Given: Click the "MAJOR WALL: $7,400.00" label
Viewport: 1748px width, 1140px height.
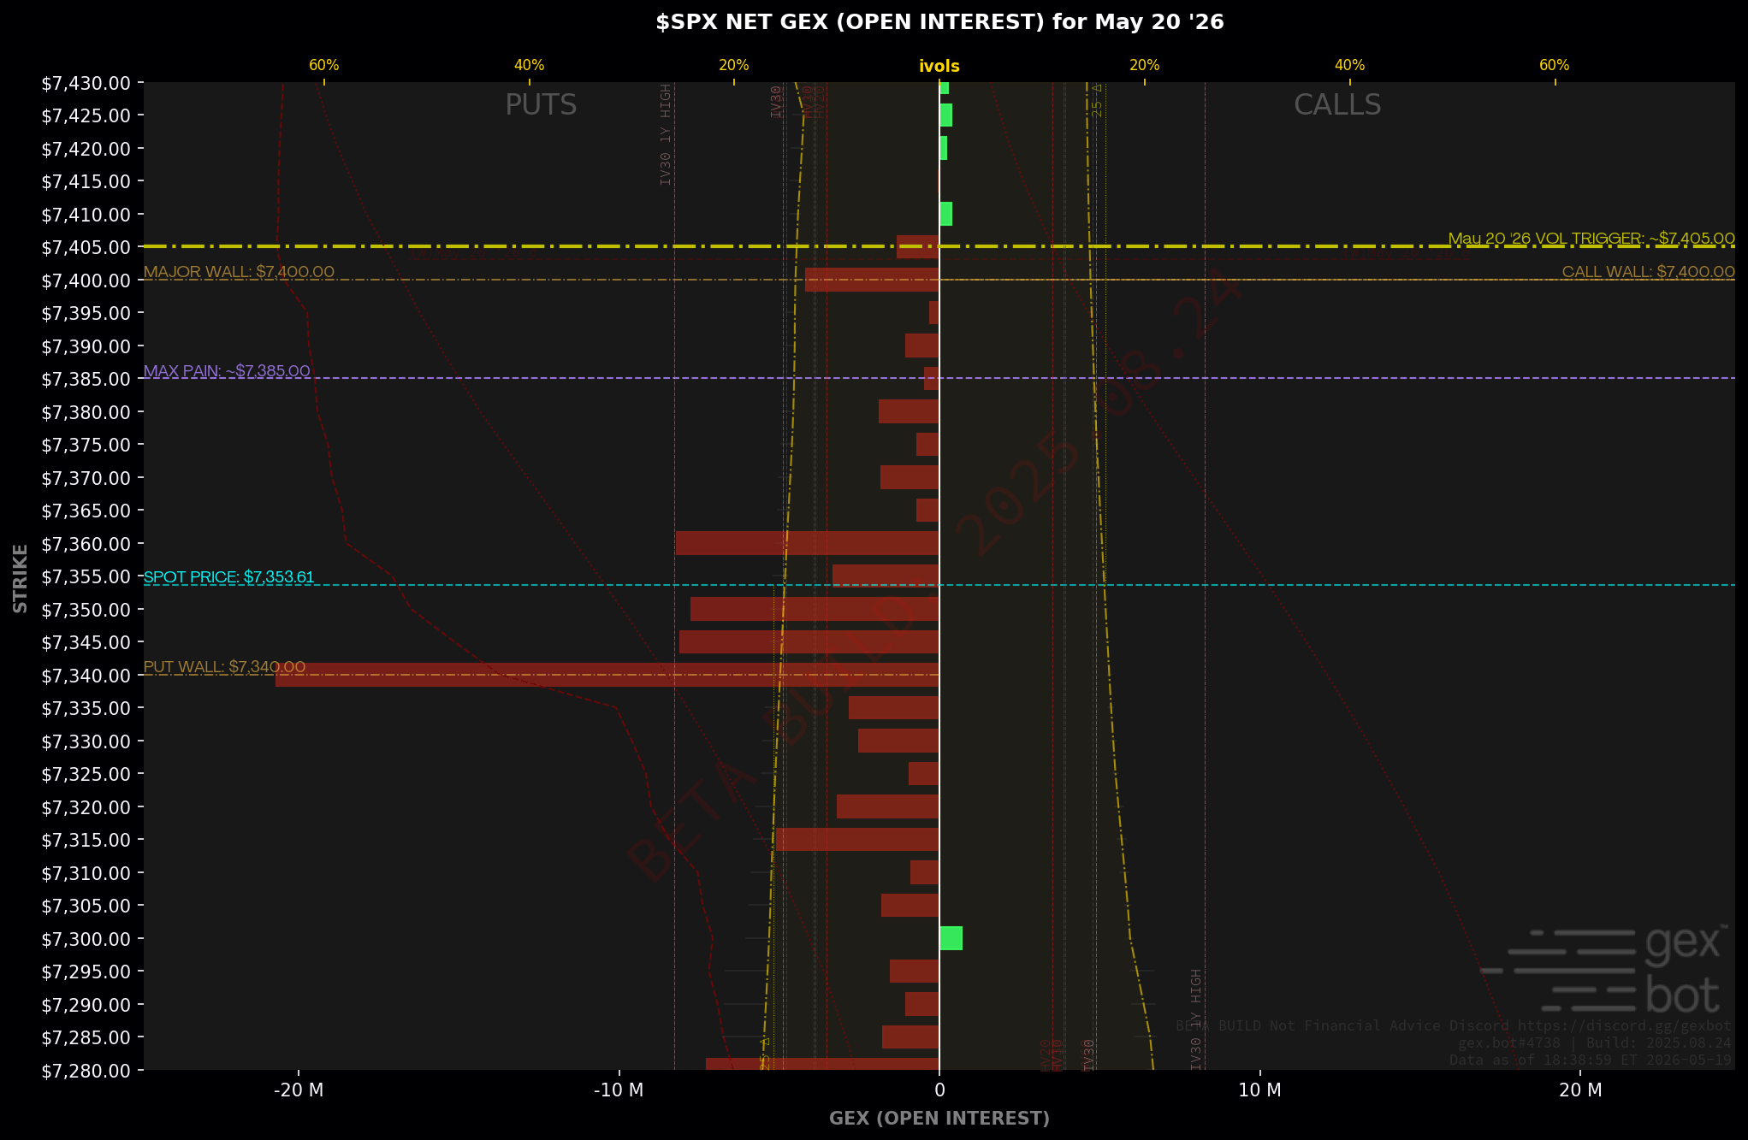Looking at the screenshot, I should pos(239,272).
